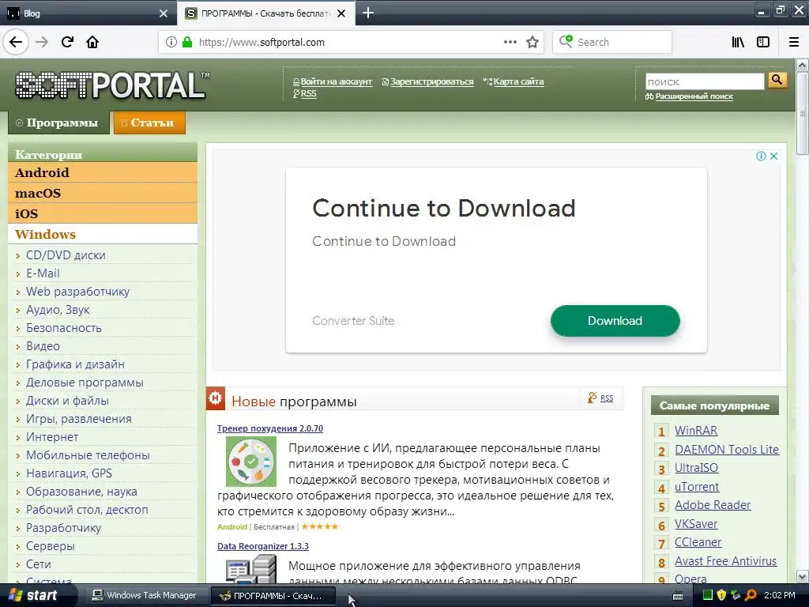Go back with the browser back arrow
Viewport: 809px width, 607px height.
[x=16, y=42]
